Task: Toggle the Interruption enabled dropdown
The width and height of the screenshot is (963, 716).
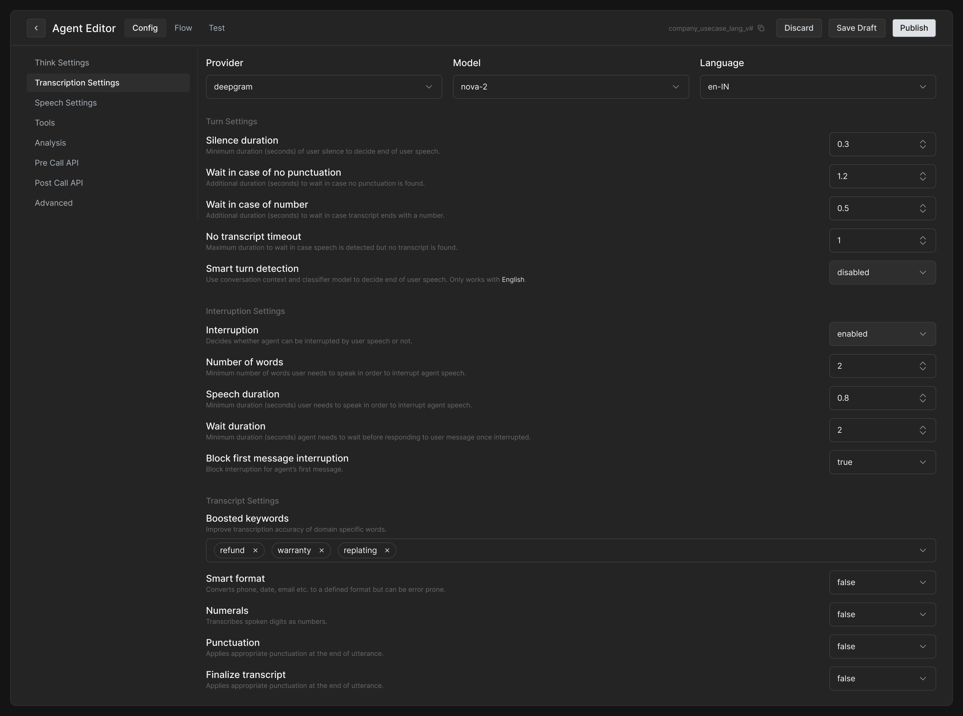Action: (882, 334)
